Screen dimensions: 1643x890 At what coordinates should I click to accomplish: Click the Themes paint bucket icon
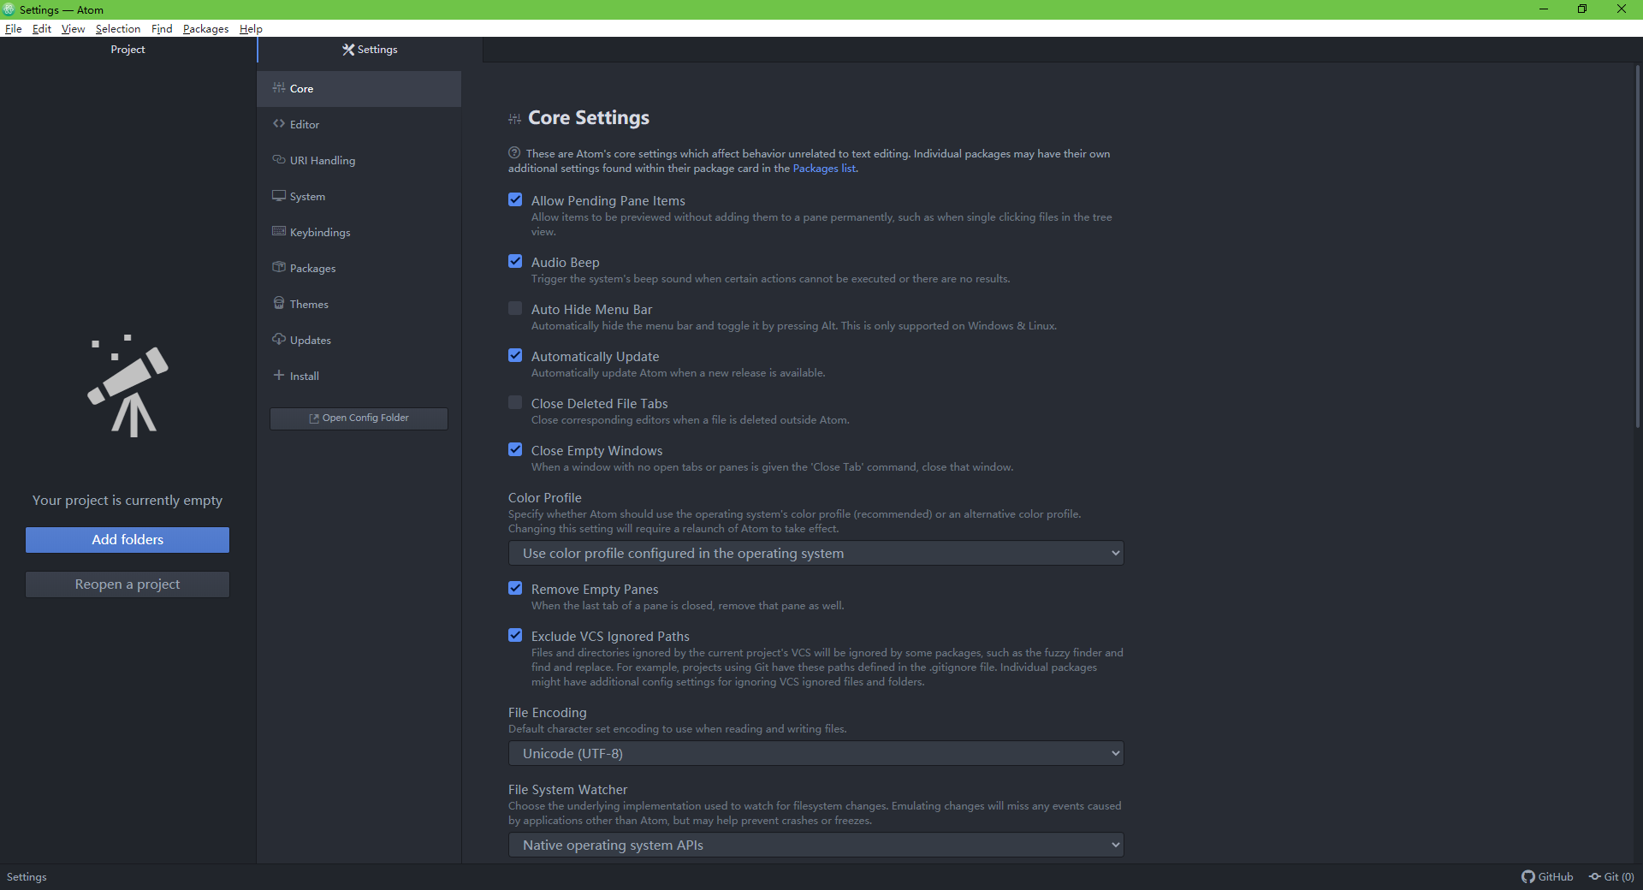279,304
